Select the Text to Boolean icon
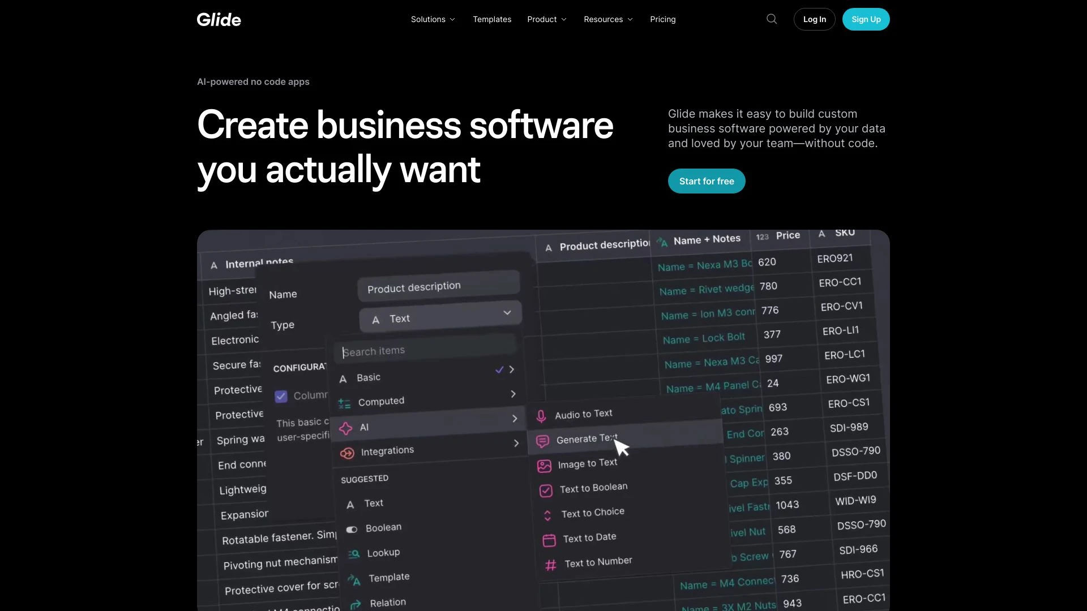The height and width of the screenshot is (611, 1087). coord(546,488)
